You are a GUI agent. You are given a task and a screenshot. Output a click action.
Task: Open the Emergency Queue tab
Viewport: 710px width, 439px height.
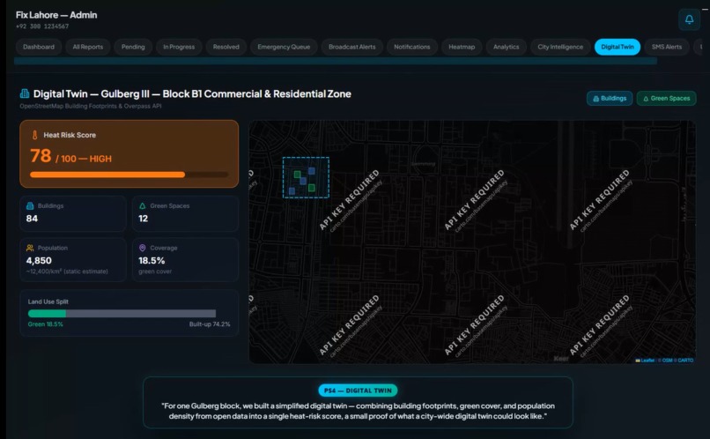point(284,47)
